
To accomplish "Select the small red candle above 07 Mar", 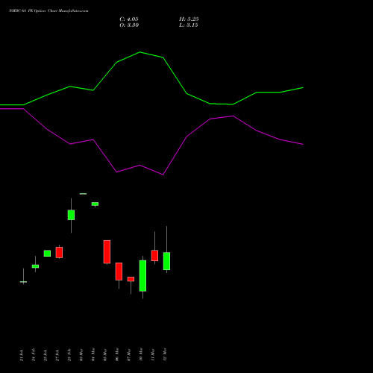I will pyautogui.click(x=131, y=279).
